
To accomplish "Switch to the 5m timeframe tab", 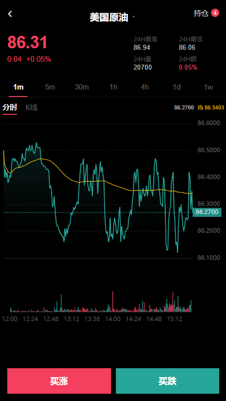I will point(50,87).
